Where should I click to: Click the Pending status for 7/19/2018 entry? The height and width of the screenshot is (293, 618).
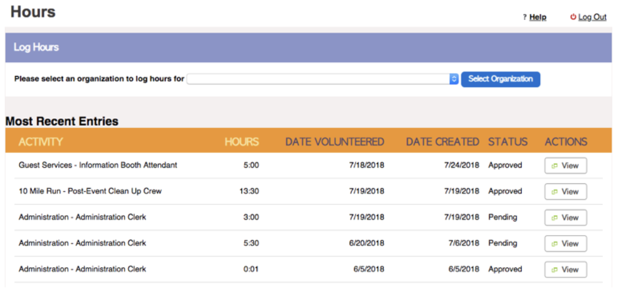[502, 217]
